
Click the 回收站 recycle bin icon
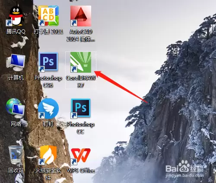tap(16, 155)
